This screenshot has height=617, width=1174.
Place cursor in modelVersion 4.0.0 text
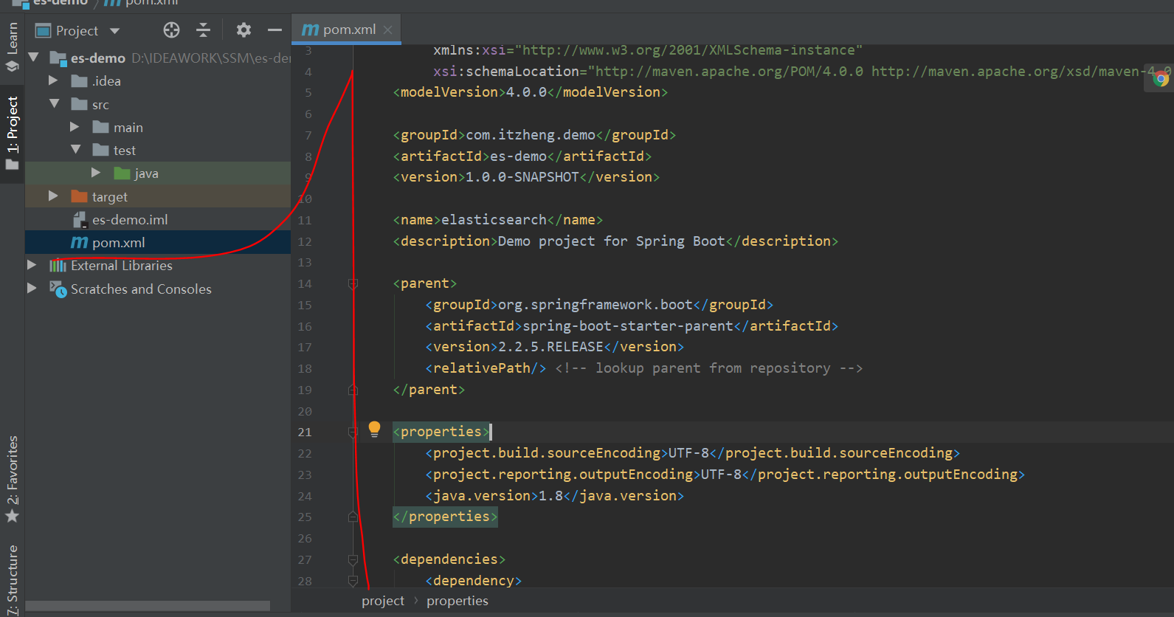[x=526, y=92]
